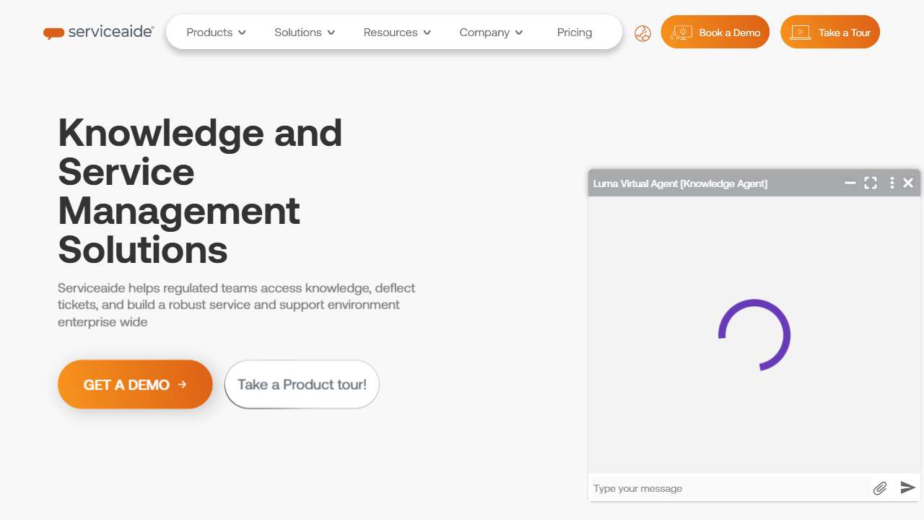Expand Luma chat to fullscreen

[871, 183]
